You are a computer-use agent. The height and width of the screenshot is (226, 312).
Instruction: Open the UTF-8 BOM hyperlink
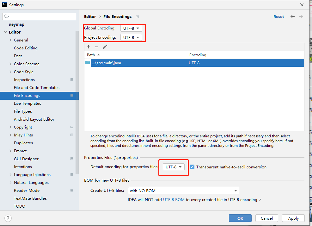point(174,200)
